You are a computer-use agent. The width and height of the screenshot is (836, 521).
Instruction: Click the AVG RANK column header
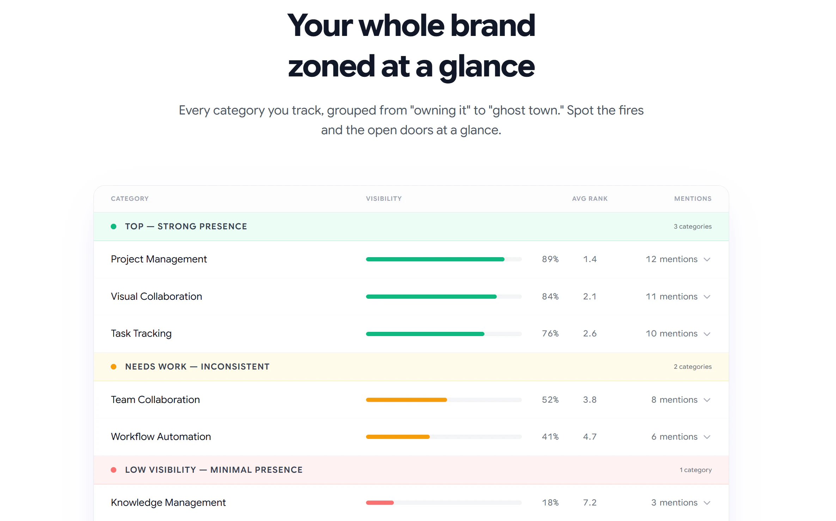(x=589, y=198)
